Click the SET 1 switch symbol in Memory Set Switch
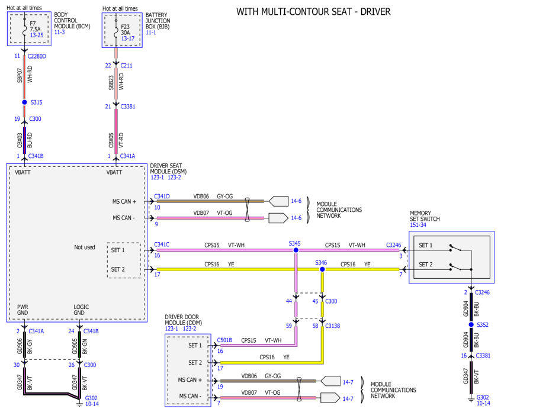Screen dimensions: 533x412 click(x=455, y=247)
